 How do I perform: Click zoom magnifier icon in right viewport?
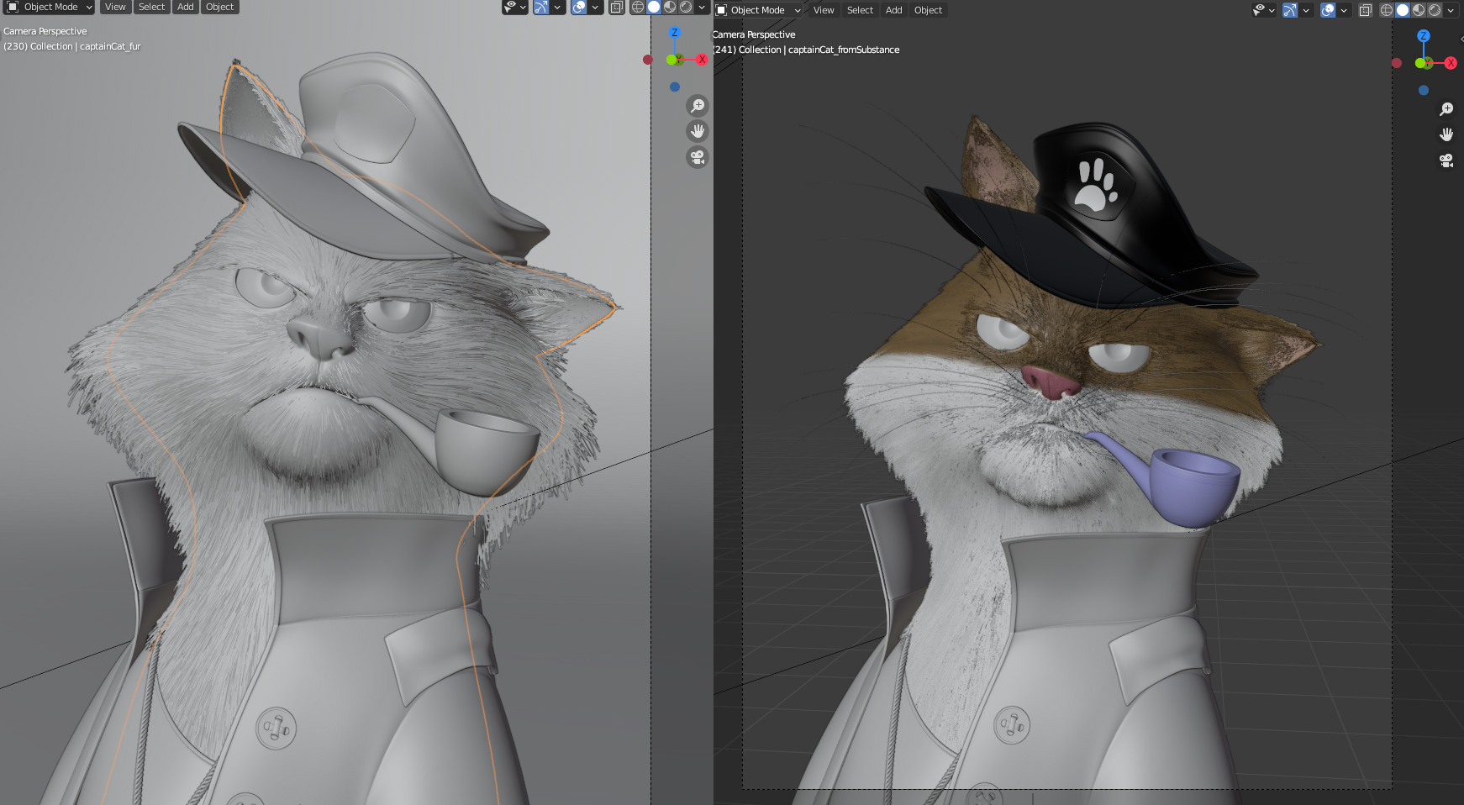pos(1446,109)
